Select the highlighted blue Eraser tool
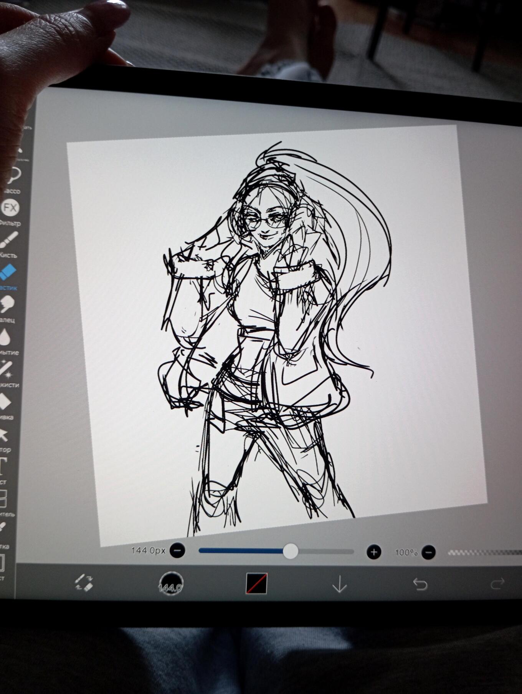Viewport: 522px width, 694px height. (x=8, y=272)
